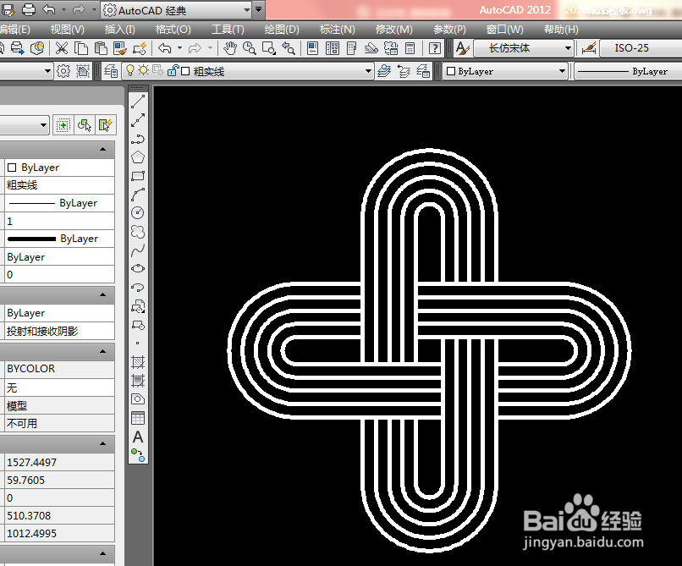The image size is (682, 566).
Task: Open the Layer Properties Manager icon
Action: pos(111,71)
